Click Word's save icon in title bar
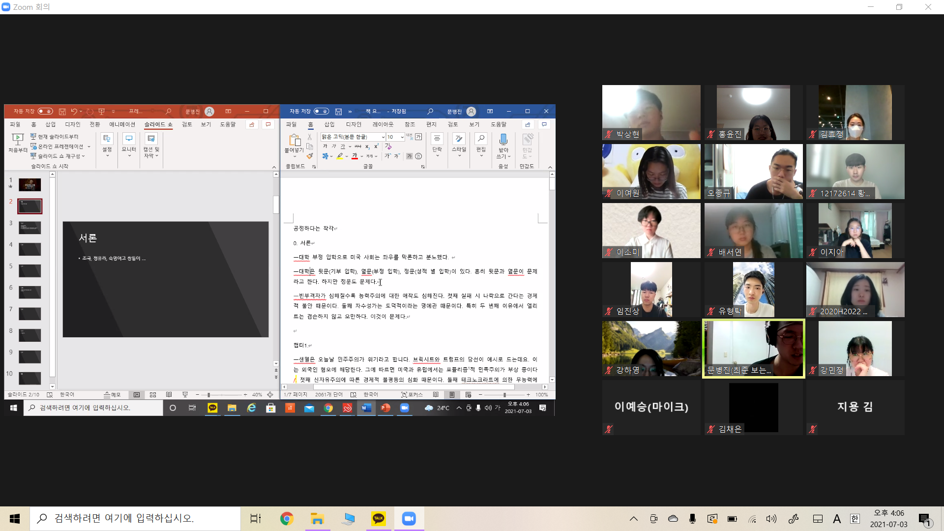 [x=338, y=112]
